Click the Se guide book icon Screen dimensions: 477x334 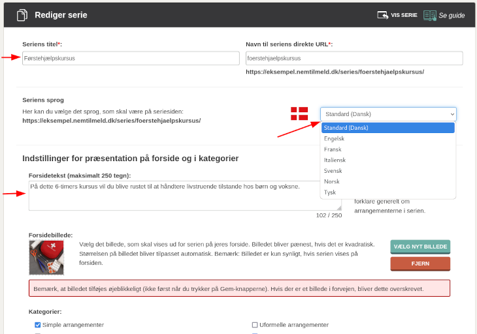point(430,15)
